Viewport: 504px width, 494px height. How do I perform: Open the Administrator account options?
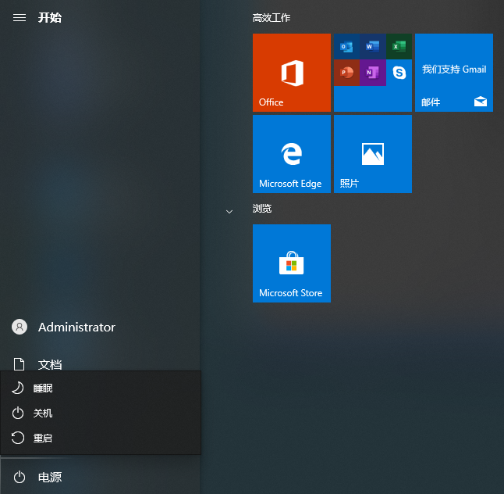click(76, 327)
